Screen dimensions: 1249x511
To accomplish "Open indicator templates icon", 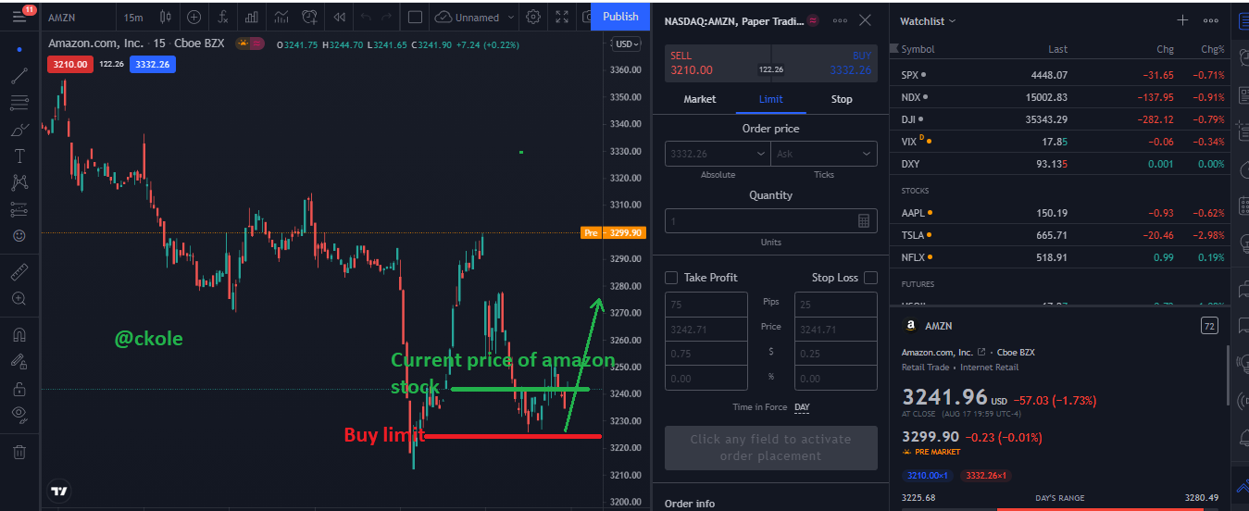I will (282, 17).
